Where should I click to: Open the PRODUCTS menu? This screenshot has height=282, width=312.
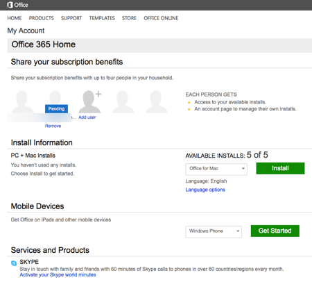[42, 18]
